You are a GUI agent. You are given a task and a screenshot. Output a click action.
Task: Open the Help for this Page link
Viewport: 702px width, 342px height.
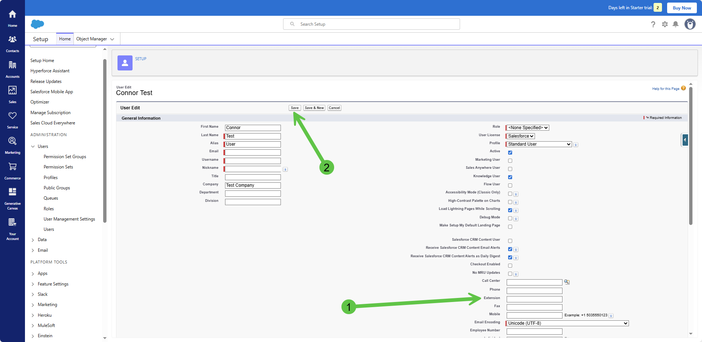pyautogui.click(x=665, y=89)
